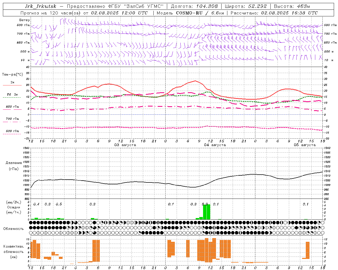Click the 'Td 2м' dew point legend entry
338x270 pixels.
pyautogui.click(x=12, y=94)
